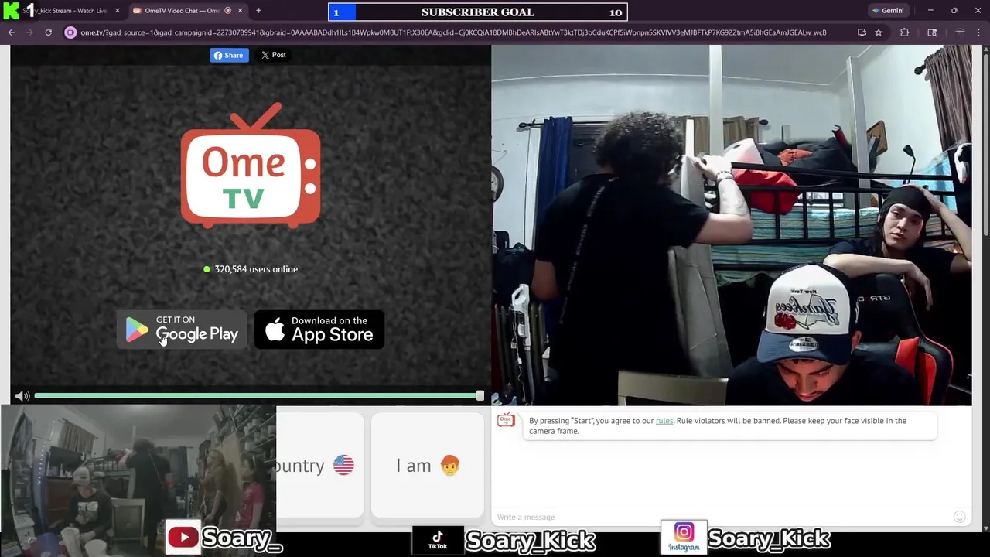Open the Gemini assistant button
The image size is (990, 557).
[x=888, y=11]
